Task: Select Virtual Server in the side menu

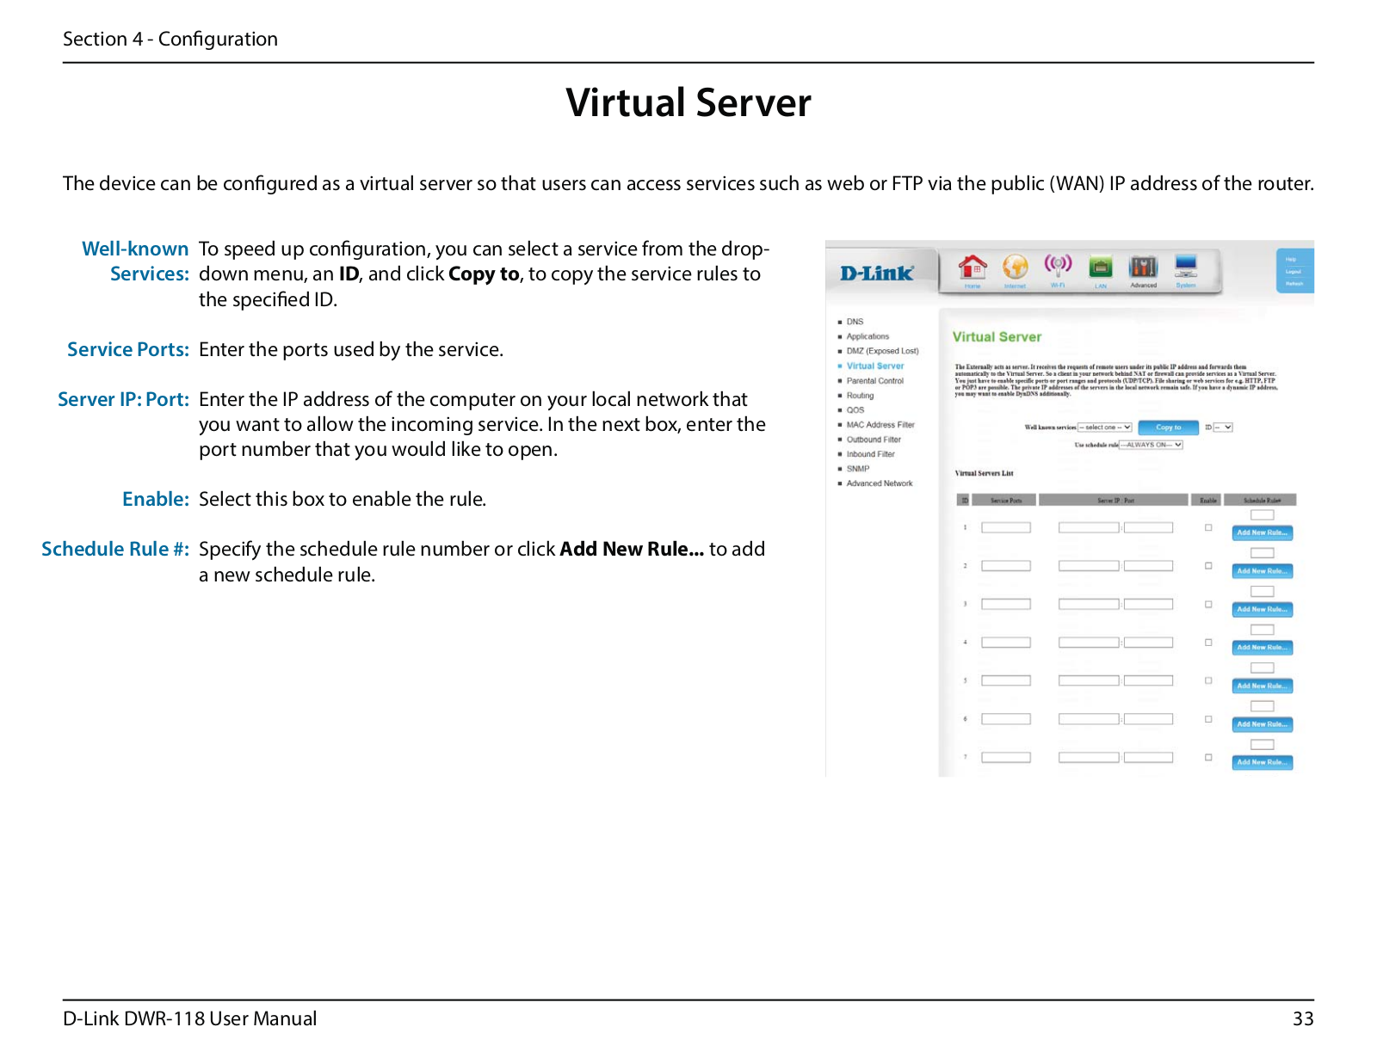Action: [875, 366]
